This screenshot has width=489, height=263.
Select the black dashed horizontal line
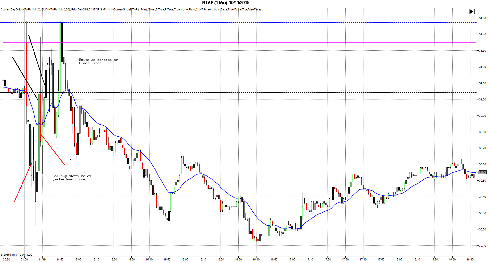(238, 93)
